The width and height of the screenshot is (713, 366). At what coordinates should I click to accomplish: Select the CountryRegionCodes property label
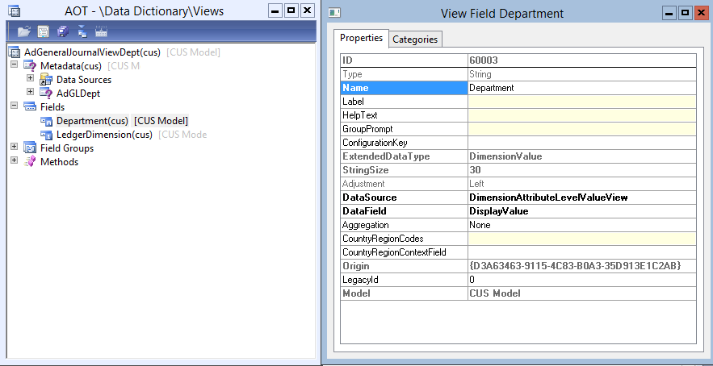point(405,239)
